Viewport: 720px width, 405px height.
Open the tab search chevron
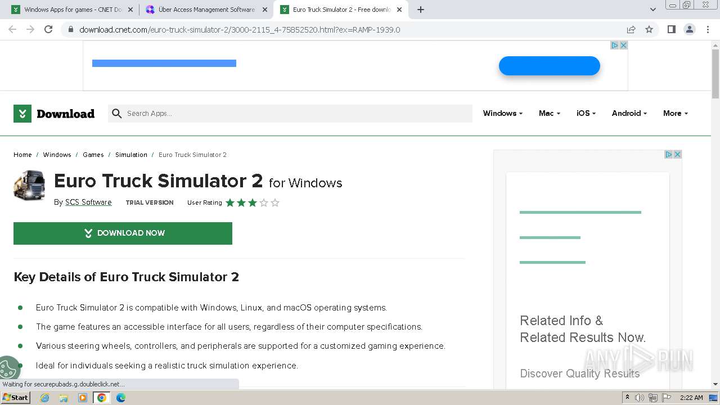(x=652, y=10)
